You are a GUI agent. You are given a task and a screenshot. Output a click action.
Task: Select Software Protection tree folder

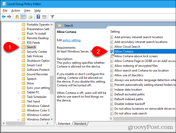tap(38, 70)
